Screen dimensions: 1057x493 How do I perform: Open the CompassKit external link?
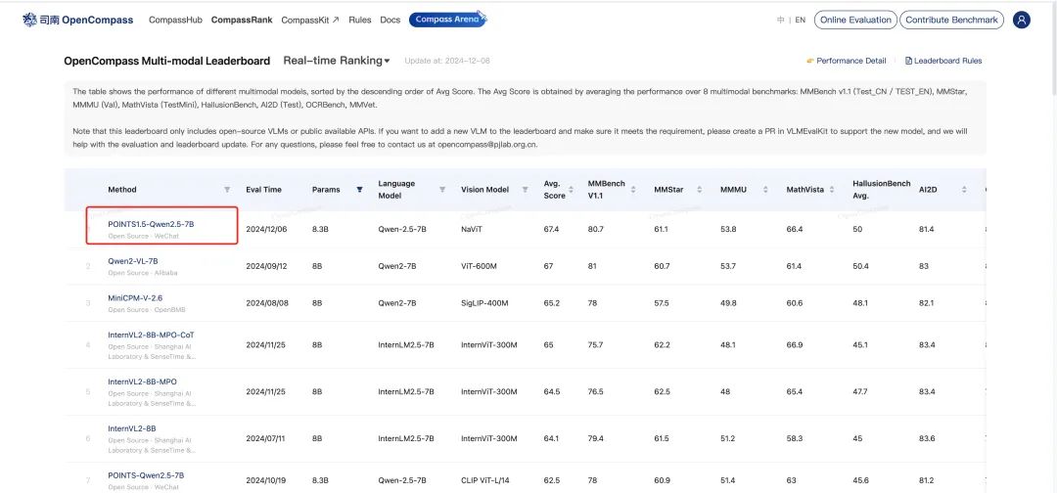(309, 20)
